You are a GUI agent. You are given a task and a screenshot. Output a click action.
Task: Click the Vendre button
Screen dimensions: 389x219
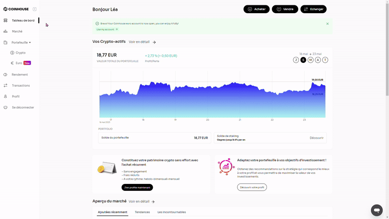(x=285, y=9)
